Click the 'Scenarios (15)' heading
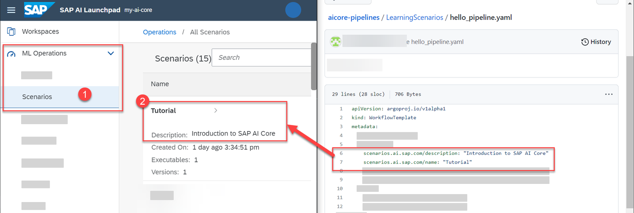 point(183,58)
